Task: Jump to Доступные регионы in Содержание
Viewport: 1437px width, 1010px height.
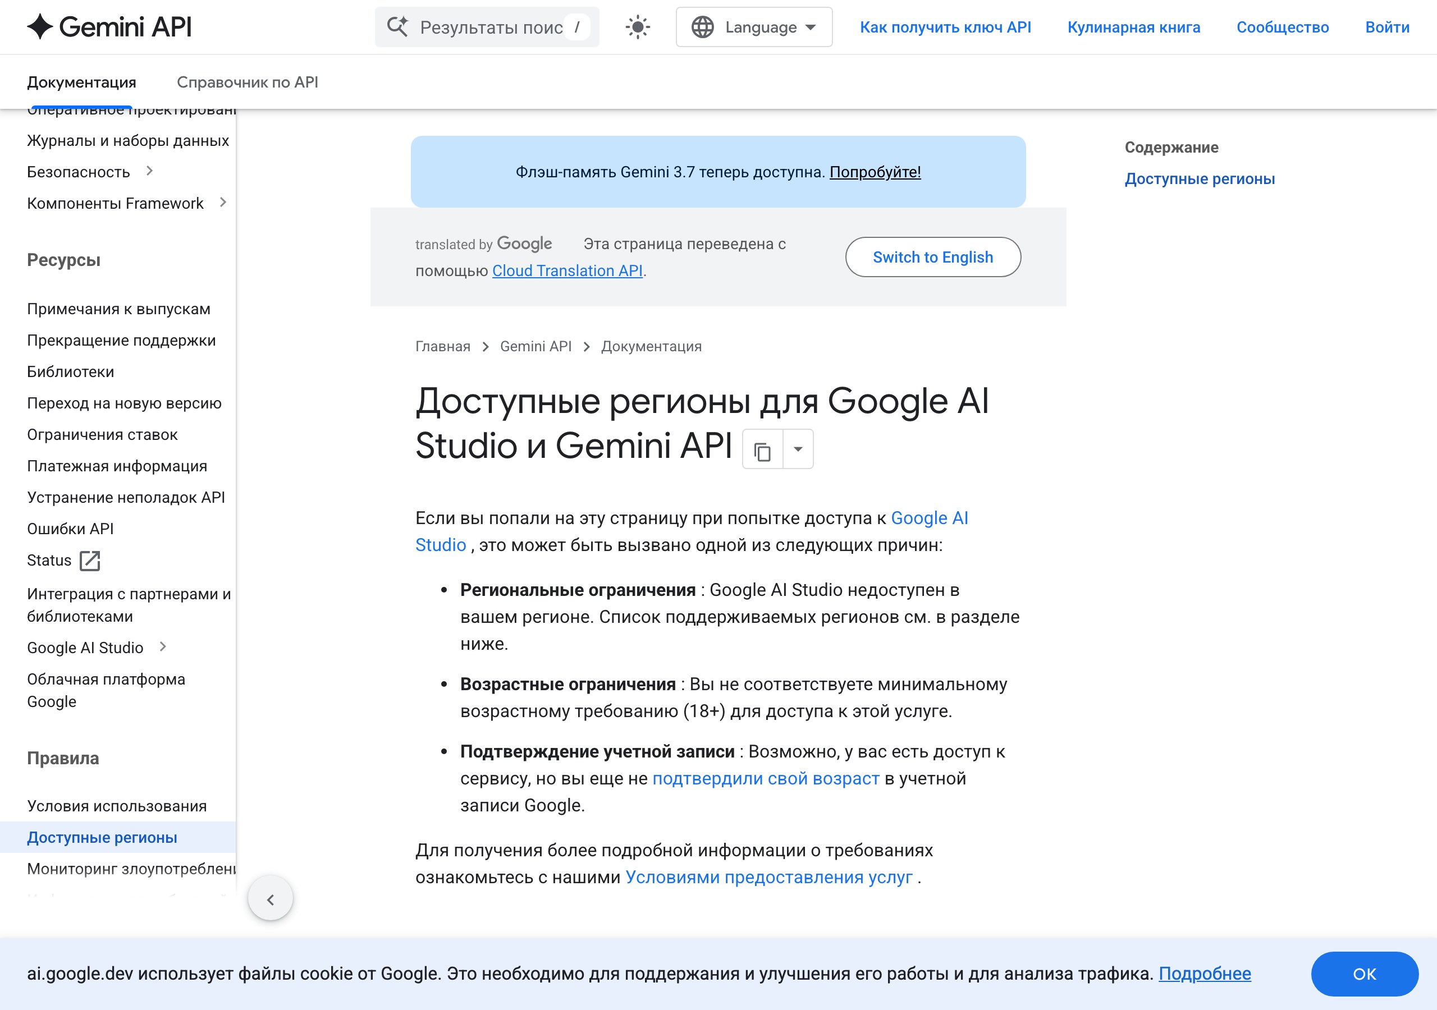Action: click(x=1199, y=179)
